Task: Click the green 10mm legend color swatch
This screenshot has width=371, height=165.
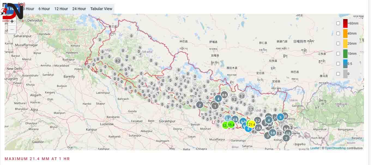Action: tap(345, 53)
